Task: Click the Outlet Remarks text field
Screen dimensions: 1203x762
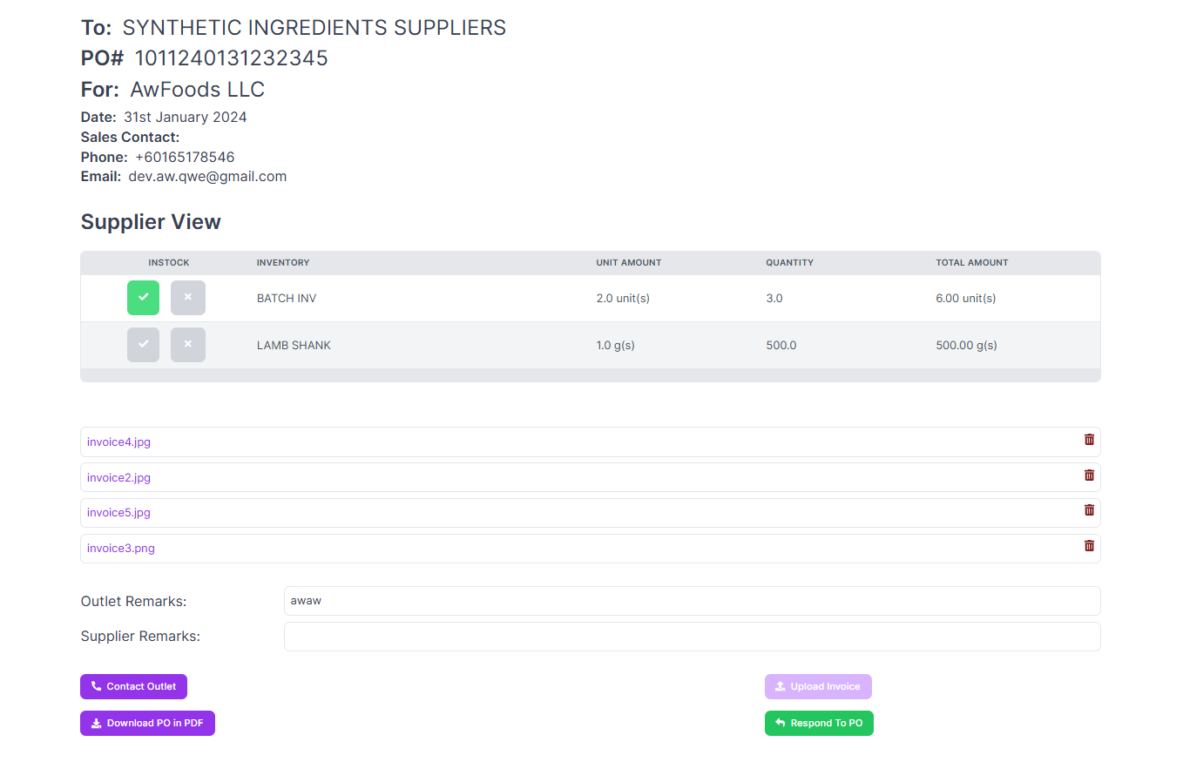Action: tap(692, 601)
